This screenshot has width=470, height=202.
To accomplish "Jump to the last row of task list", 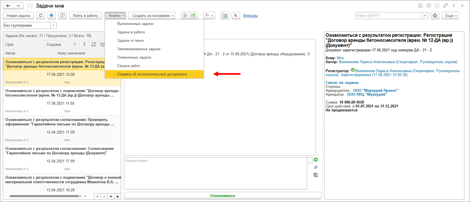I will (117, 196).
